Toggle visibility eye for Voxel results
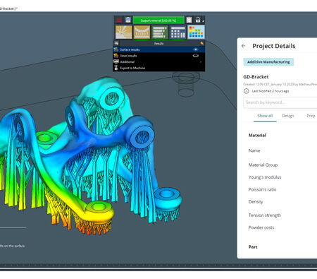This screenshot has width=317, height=279. click(x=195, y=56)
